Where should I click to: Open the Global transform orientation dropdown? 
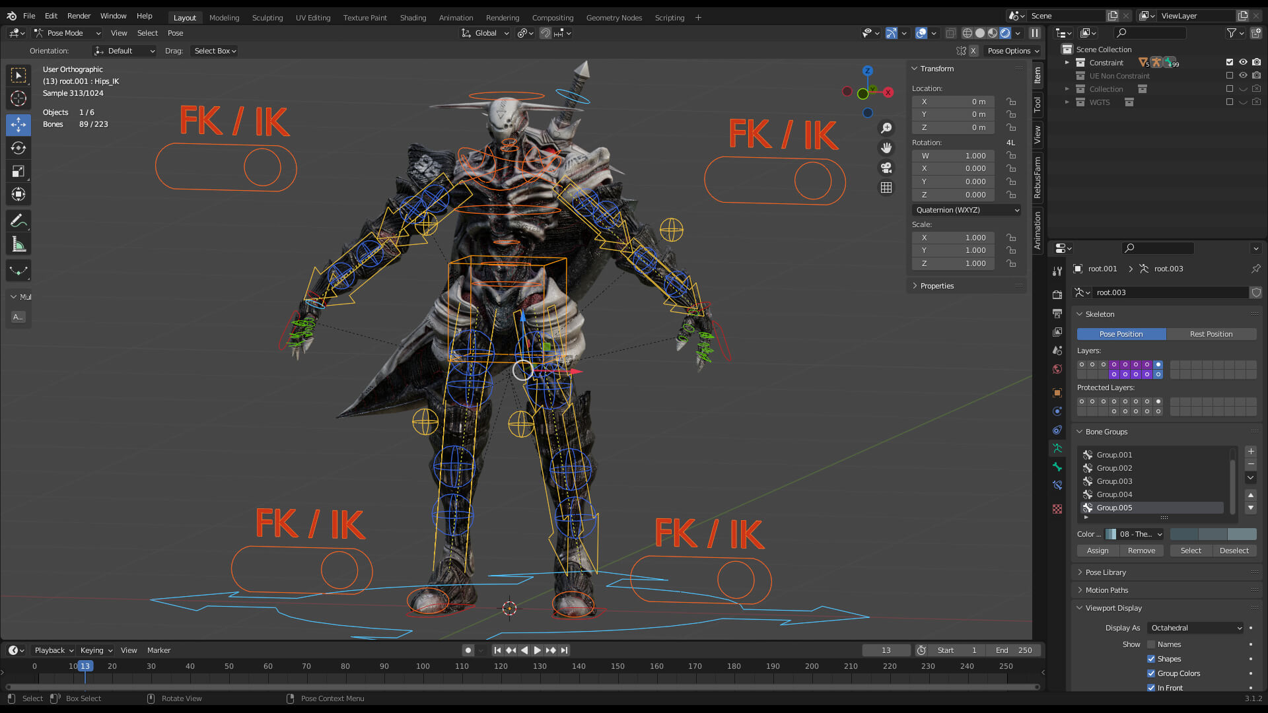click(485, 33)
